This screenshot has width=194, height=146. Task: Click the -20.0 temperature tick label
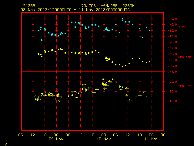click(x=172, y=42)
